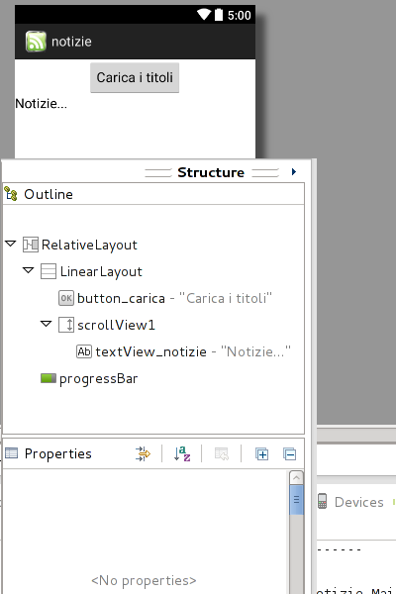The width and height of the screenshot is (396, 594).
Task: Click the RelativeLayout icon in outline
Action: click(31, 245)
